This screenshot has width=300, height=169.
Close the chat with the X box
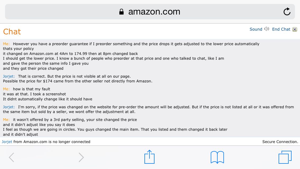click(295, 30)
